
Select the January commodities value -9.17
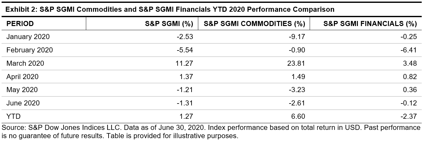point(298,37)
